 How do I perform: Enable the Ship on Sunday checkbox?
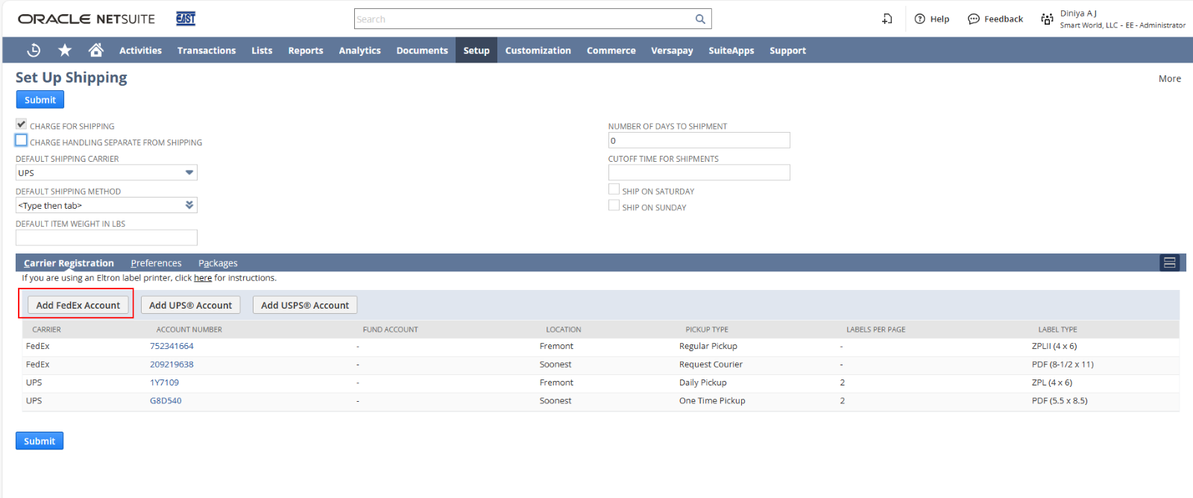(x=614, y=206)
